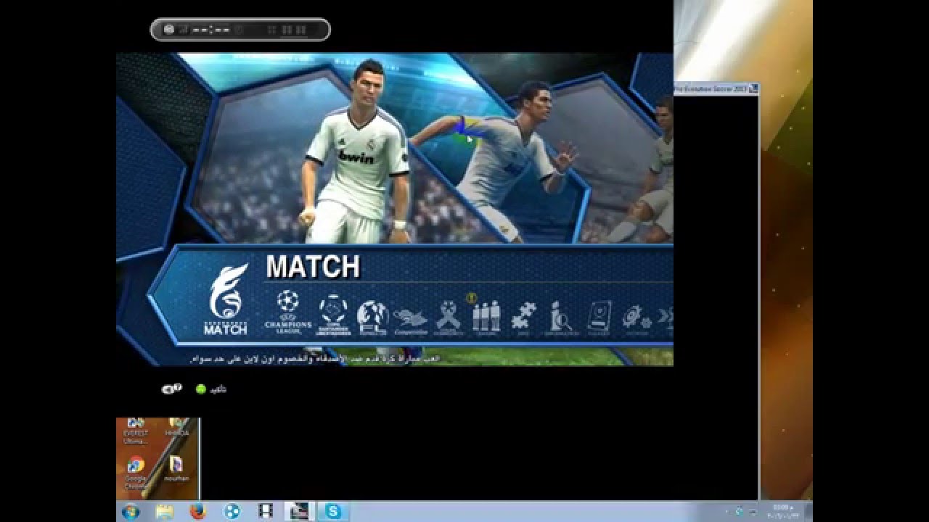This screenshot has width=929, height=522.
Task: Select the Football Life globe icon
Action: (372, 318)
